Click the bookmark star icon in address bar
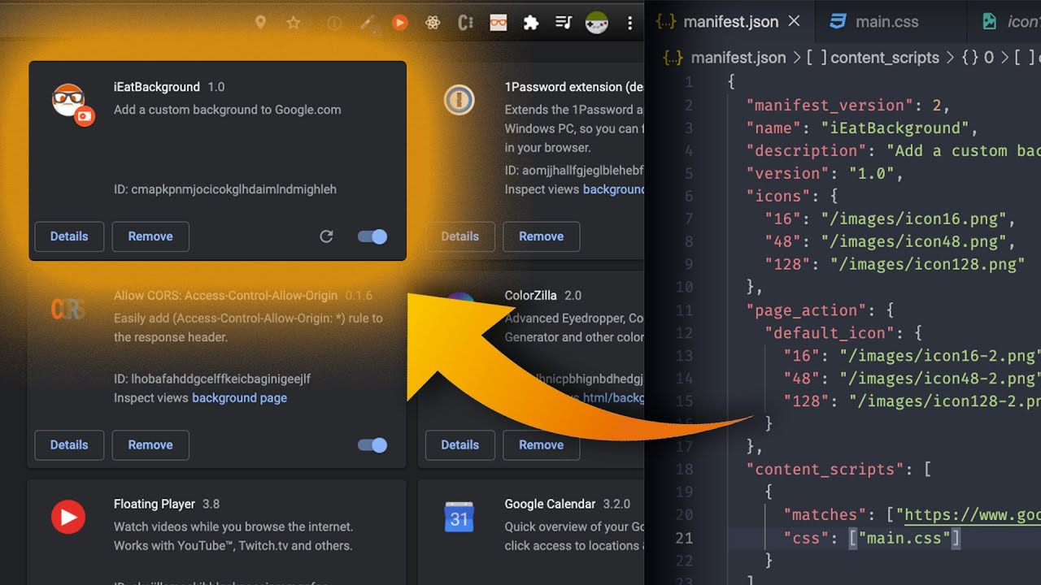The image size is (1041, 585). click(x=294, y=23)
